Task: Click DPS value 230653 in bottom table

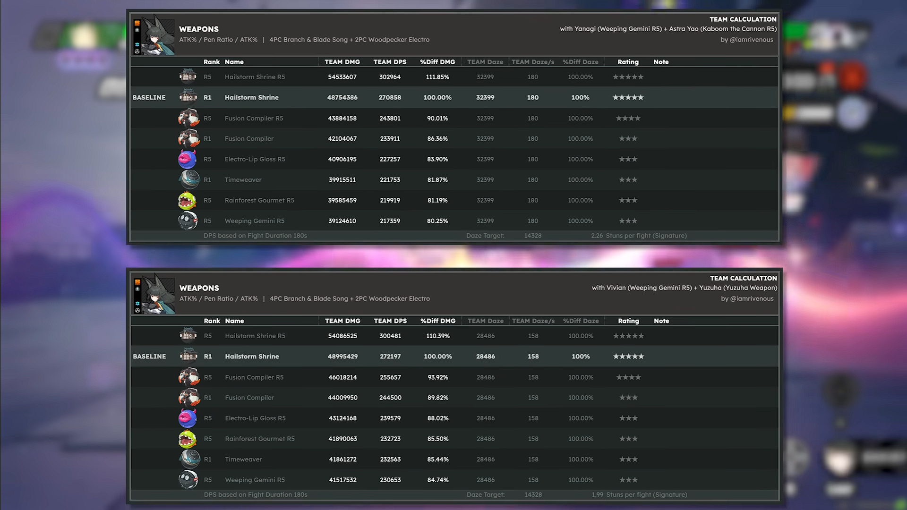Action: [390, 480]
